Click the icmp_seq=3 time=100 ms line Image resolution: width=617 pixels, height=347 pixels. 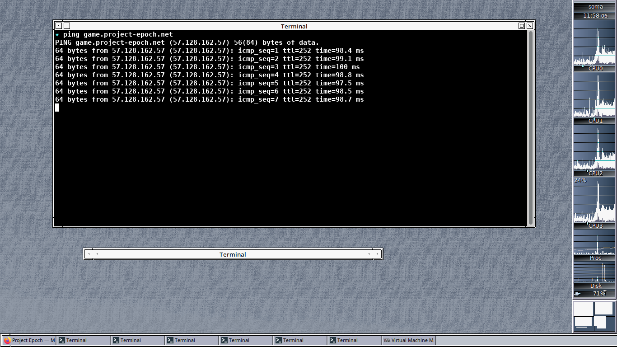click(207, 67)
